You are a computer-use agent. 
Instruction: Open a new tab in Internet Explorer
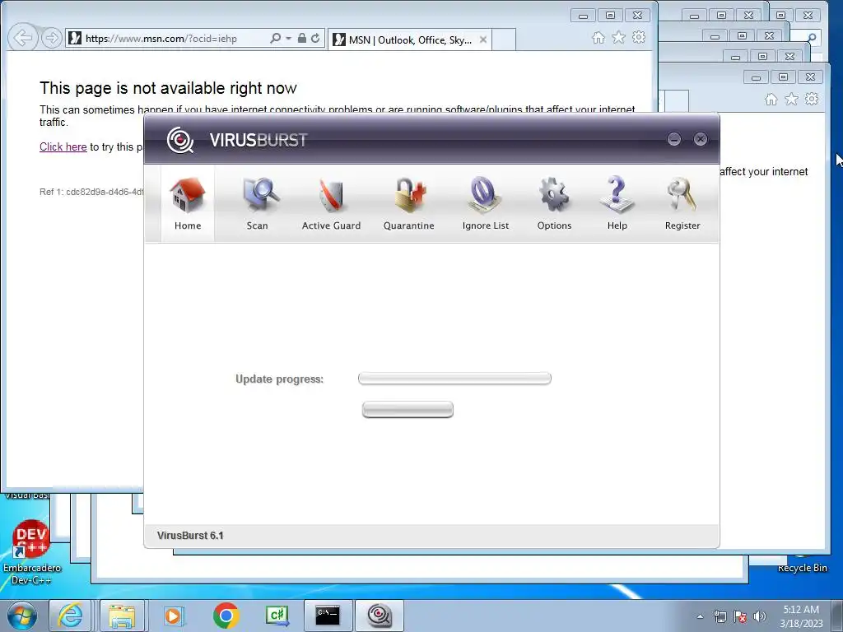(504, 39)
